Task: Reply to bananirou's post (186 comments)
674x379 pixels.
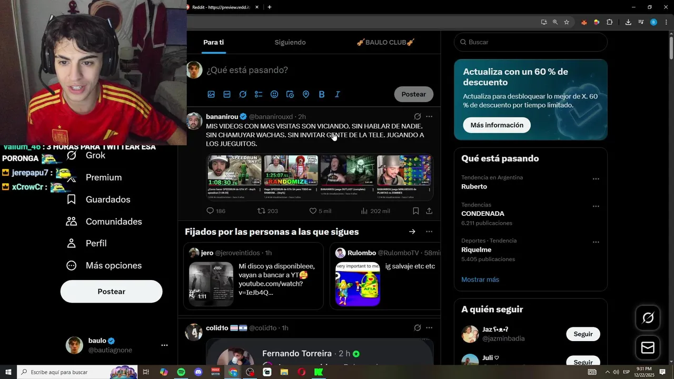Action: click(216, 211)
